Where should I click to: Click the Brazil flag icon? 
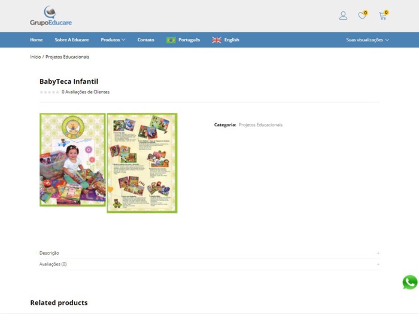click(171, 40)
